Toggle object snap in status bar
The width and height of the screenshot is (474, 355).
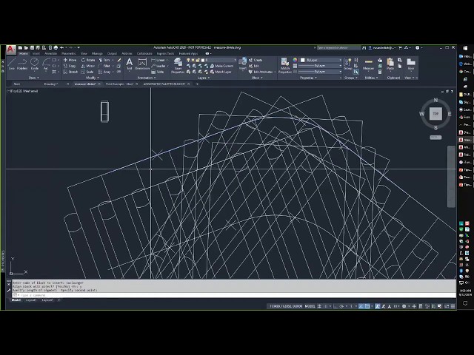367,306
